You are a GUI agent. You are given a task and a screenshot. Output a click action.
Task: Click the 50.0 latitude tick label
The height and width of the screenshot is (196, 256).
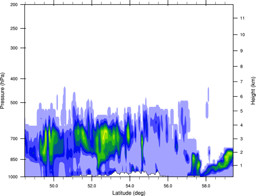54,186
